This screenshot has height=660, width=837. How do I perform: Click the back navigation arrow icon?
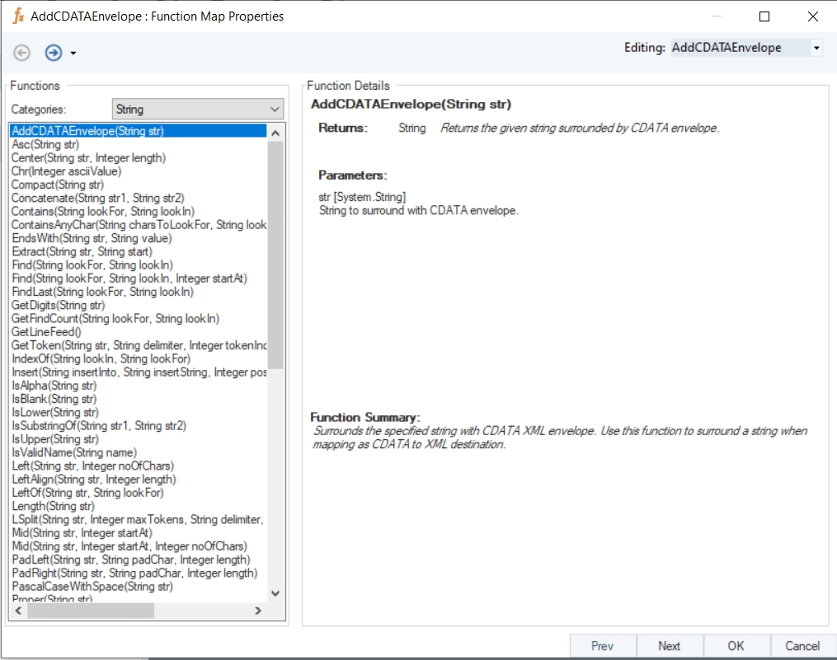coord(22,53)
